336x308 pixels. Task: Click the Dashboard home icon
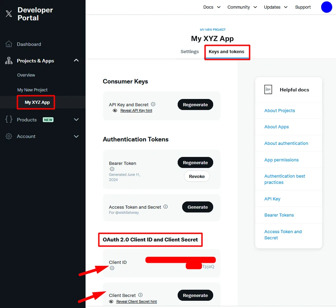(9, 44)
